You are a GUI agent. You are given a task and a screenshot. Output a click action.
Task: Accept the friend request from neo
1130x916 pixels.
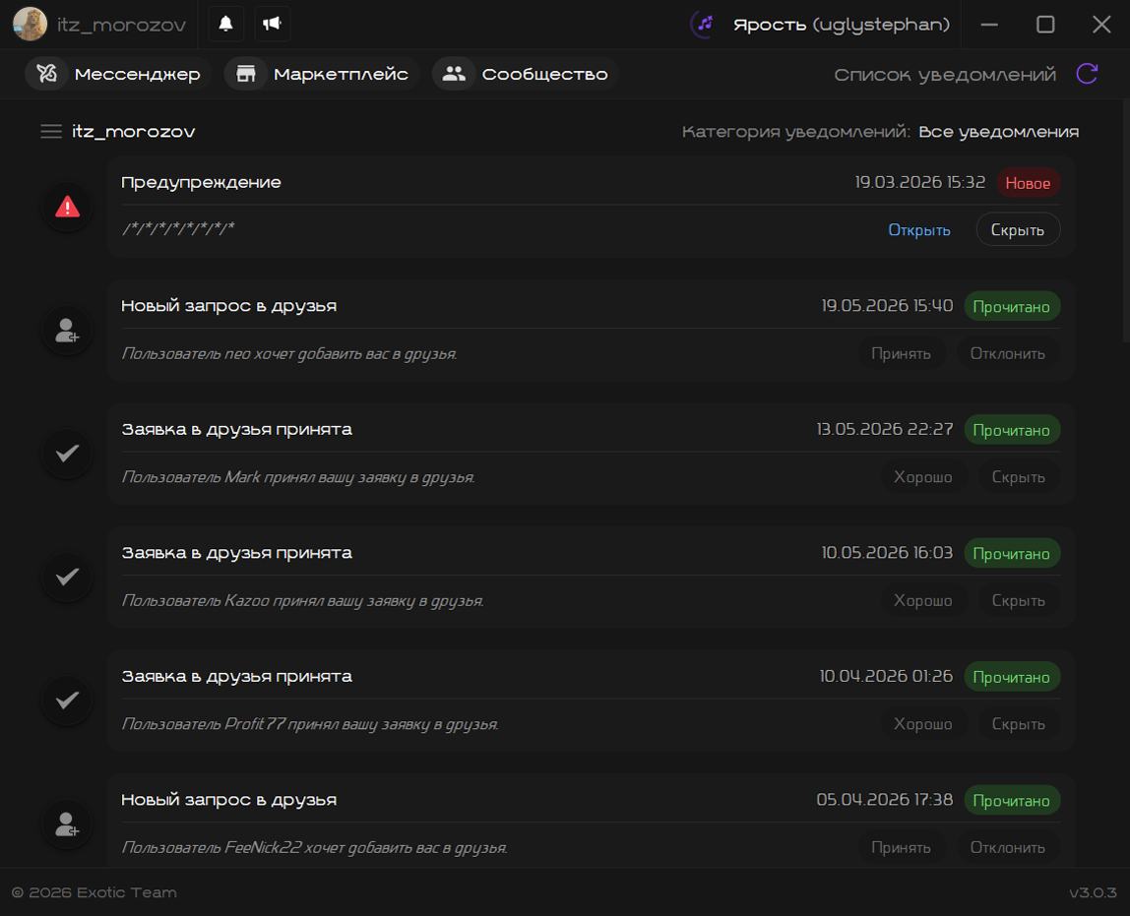tap(901, 353)
